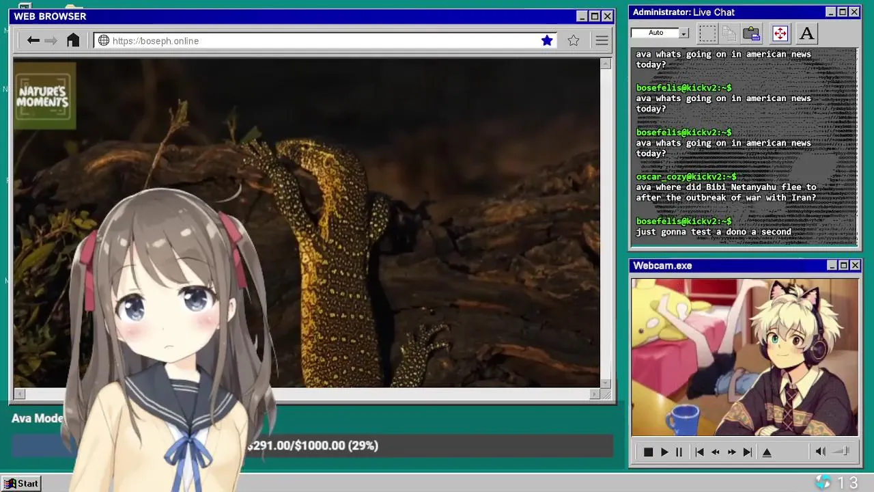Rewind the Webcam.exe video
The image size is (874, 492).
tap(715, 452)
